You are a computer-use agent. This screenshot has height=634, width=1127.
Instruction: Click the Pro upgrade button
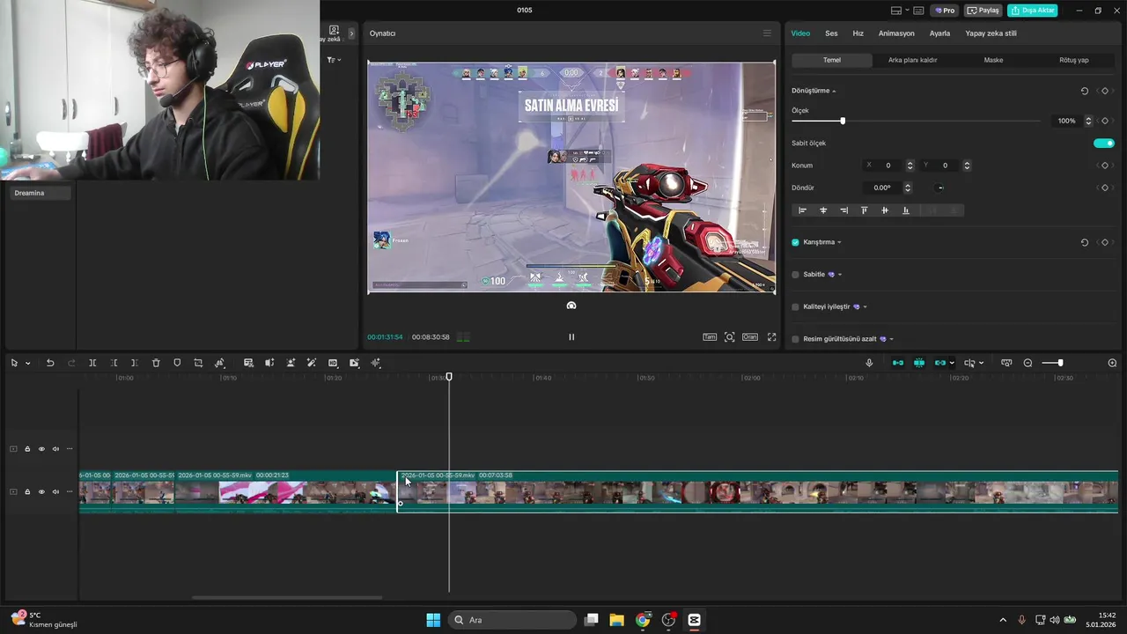pyautogui.click(x=945, y=11)
